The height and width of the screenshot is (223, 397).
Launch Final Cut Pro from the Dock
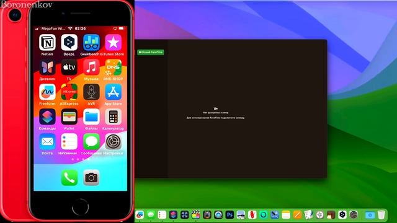coord(195,215)
